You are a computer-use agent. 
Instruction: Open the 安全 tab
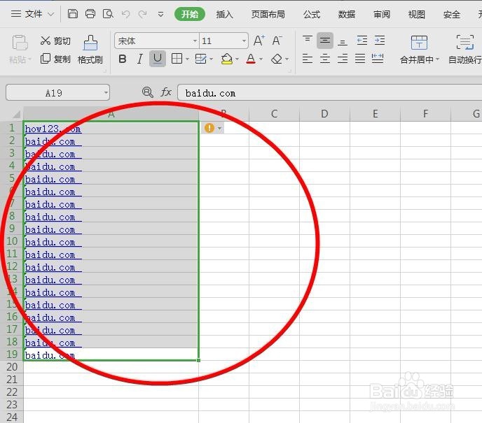(452, 14)
